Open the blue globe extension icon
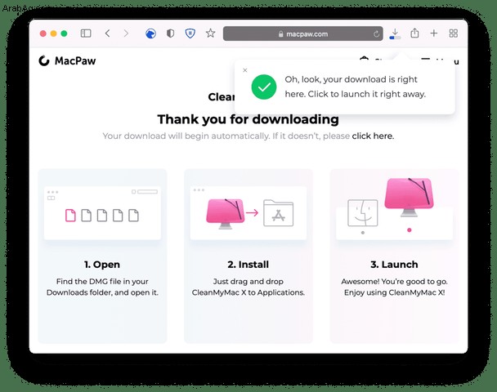The width and height of the screenshot is (497, 392). tap(150, 33)
